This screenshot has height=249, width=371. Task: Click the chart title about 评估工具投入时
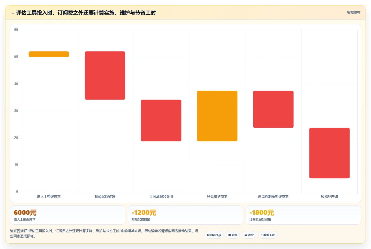click(86, 13)
